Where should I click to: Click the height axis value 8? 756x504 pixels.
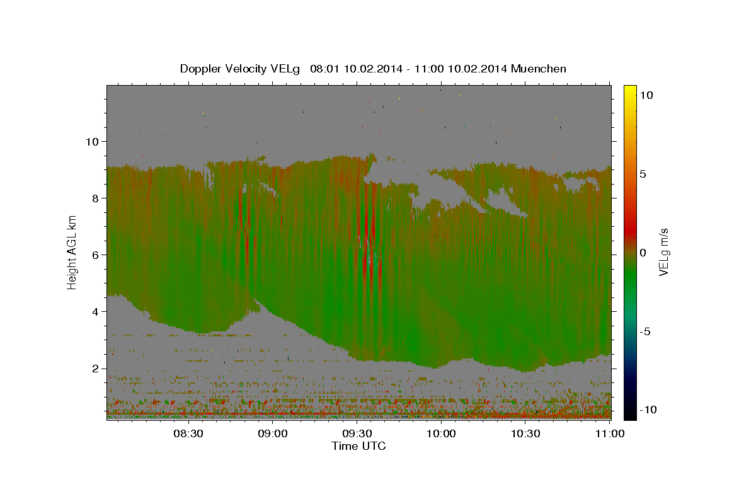click(94, 198)
